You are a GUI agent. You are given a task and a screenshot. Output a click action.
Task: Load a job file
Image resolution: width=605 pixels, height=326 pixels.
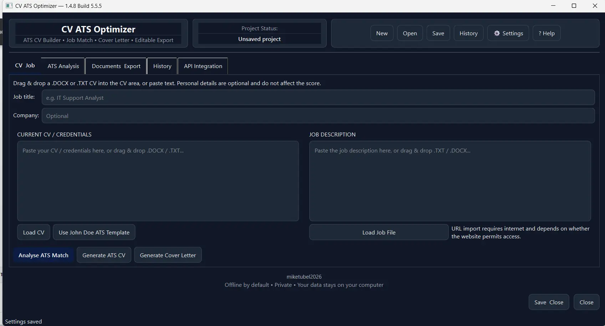click(379, 232)
